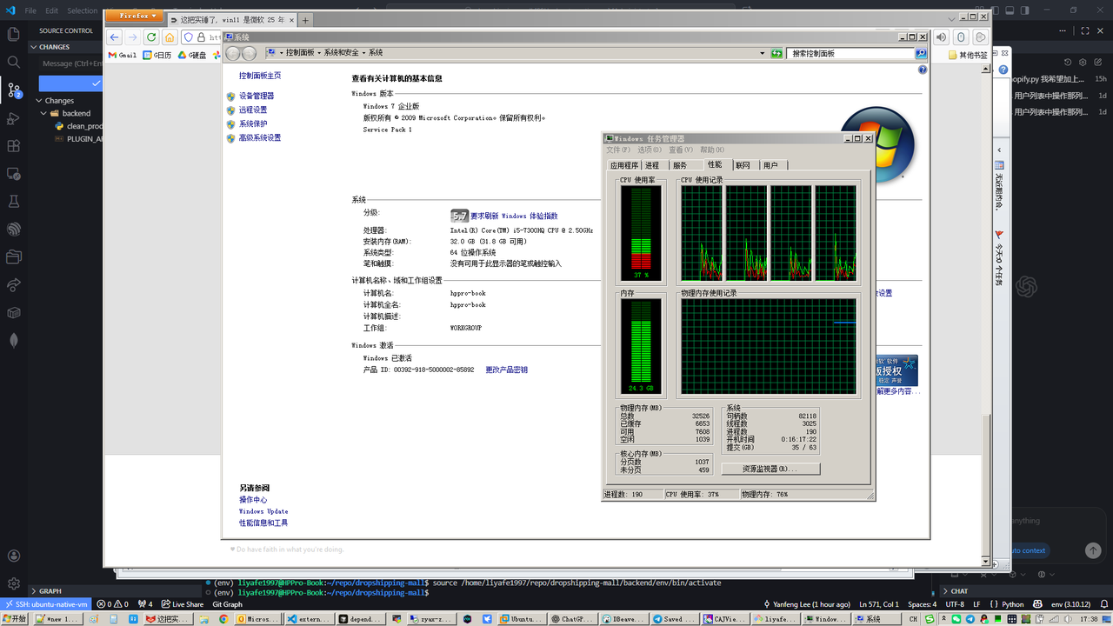Open Search in the VS Code activity bar

tap(13, 62)
